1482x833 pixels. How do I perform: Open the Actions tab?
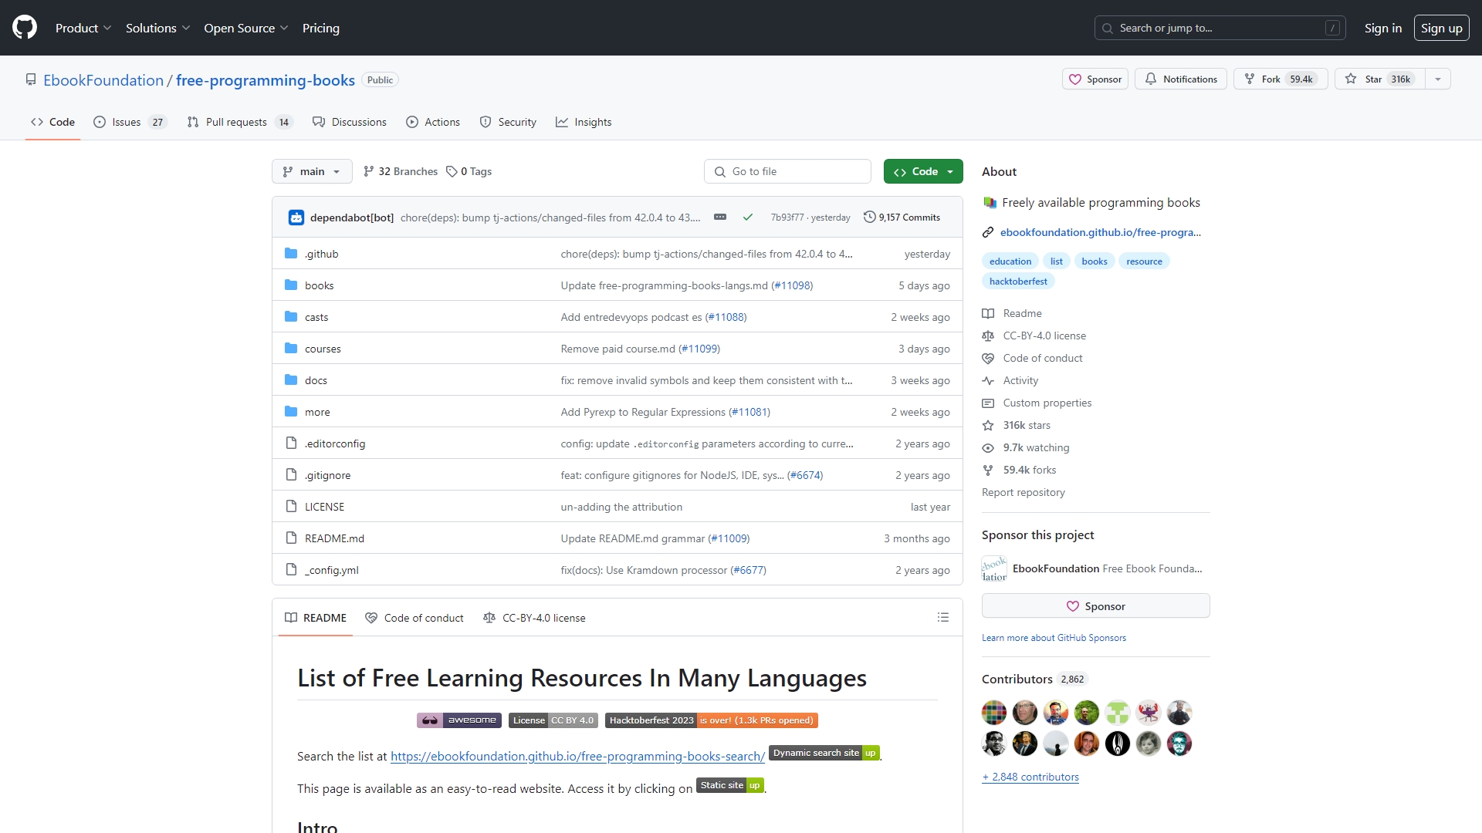(433, 122)
